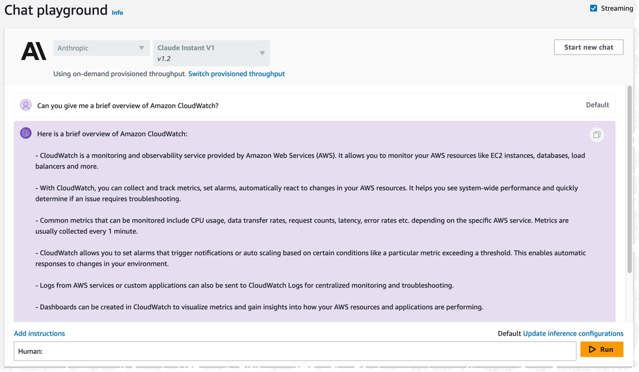Toggle the Streaming checkbox
The image size is (639, 372).
pyautogui.click(x=594, y=8)
